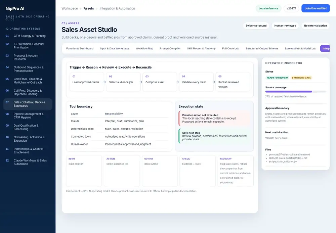The image size is (336, 233).
Task: Click skills/07-sales-collateral/SKILL.md file
Action: (x=288, y=158)
